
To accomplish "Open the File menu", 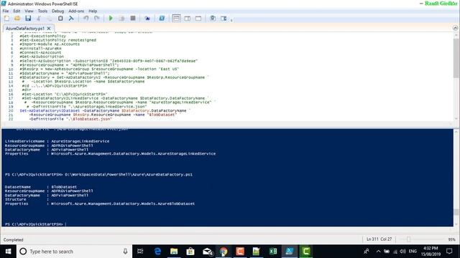I will tap(6, 11).
